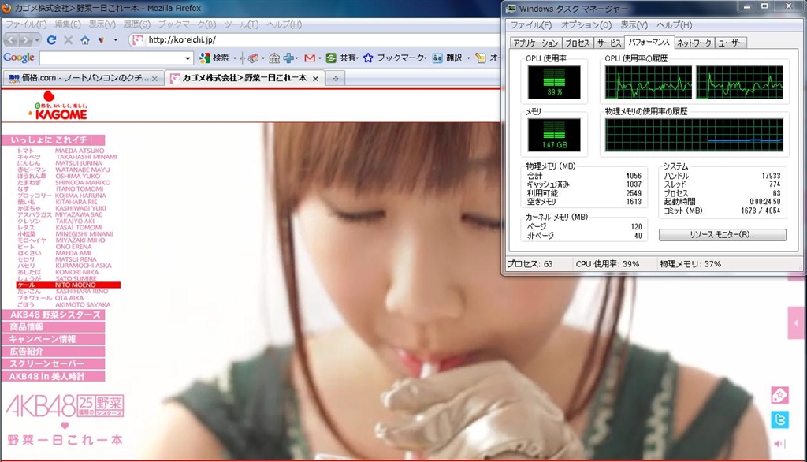Open history dropdown next to forward button
The image size is (807, 462).
coord(37,40)
